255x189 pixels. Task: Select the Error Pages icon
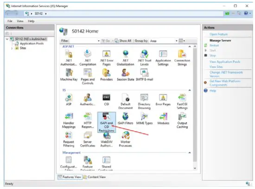163,100
